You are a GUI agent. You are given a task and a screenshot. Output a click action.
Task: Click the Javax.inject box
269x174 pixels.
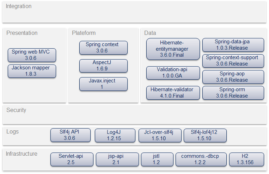pyautogui.click(x=103, y=84)
